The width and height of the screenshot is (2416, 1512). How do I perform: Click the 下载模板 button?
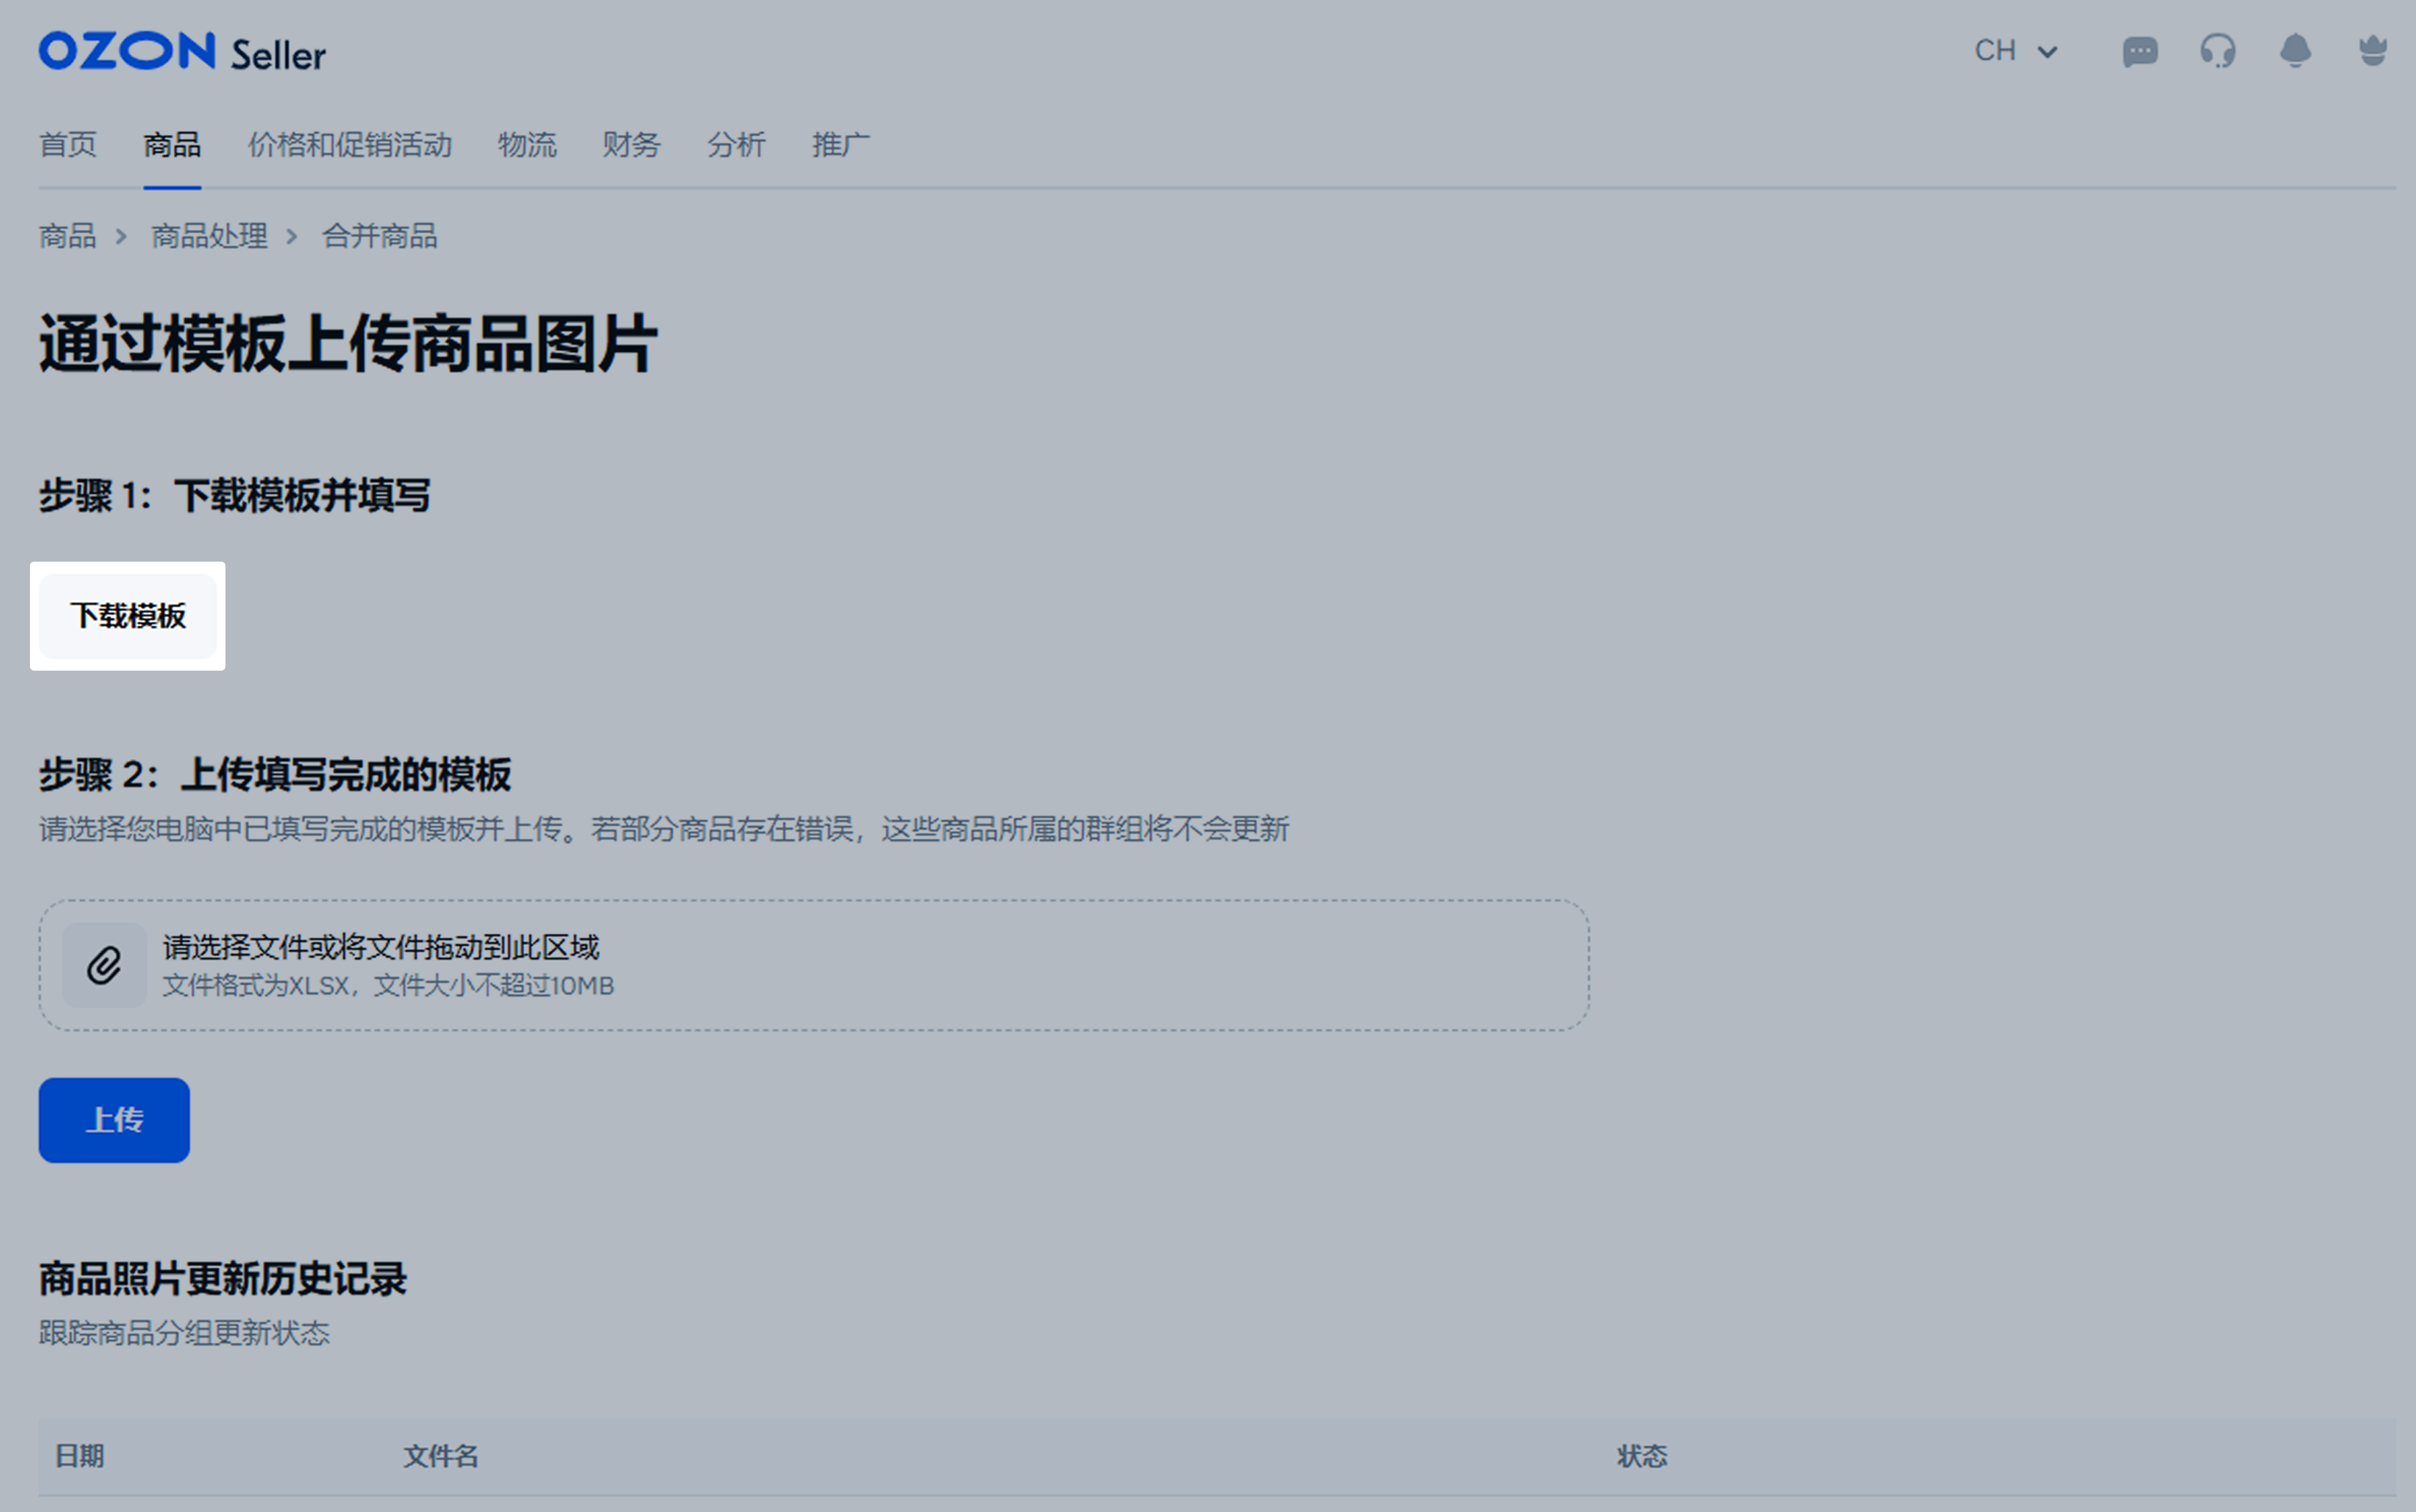tap(128, 616)
